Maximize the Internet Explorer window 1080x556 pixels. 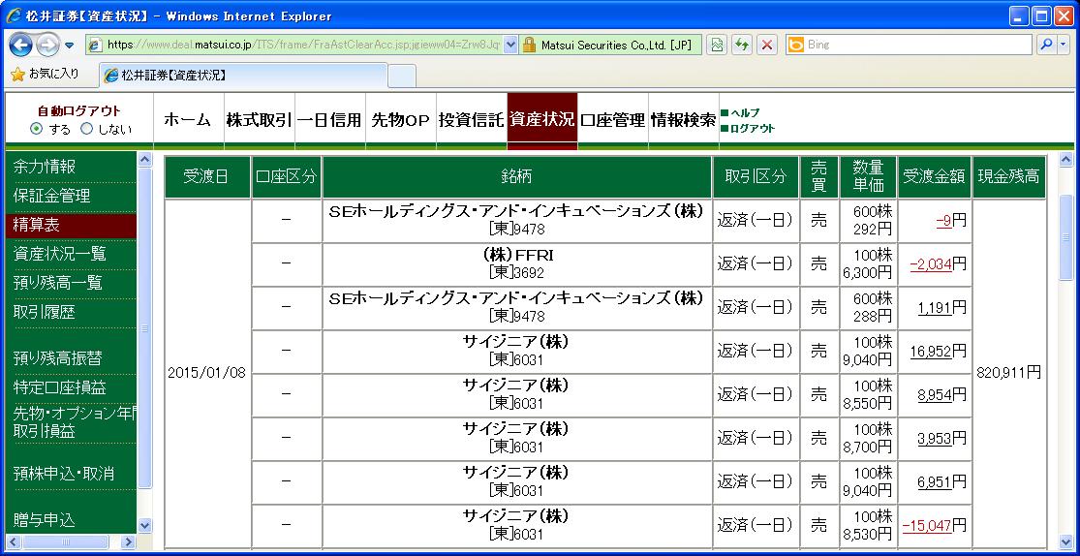pyautogui.click(x=1042, y=15)
